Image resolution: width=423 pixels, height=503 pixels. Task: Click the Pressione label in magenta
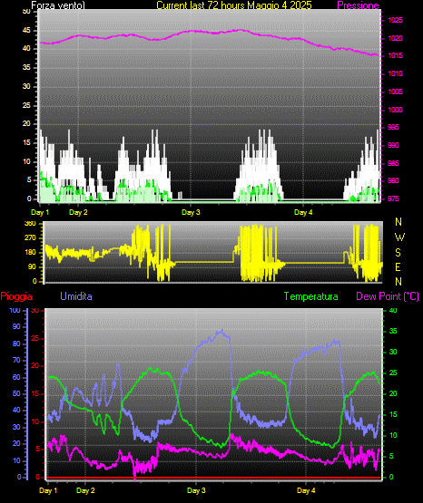tap(358, 5)
